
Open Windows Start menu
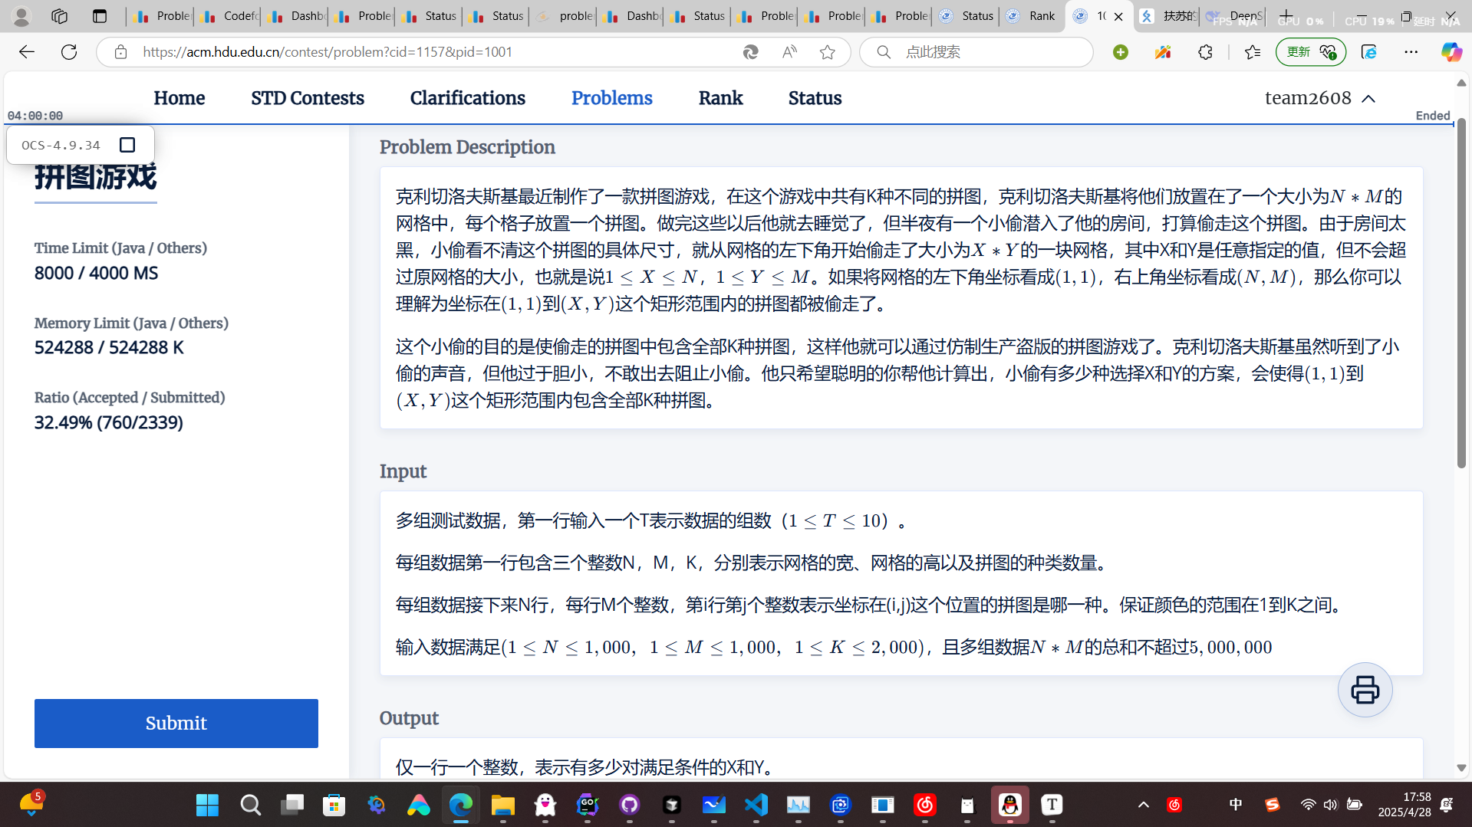click(207, 805)
